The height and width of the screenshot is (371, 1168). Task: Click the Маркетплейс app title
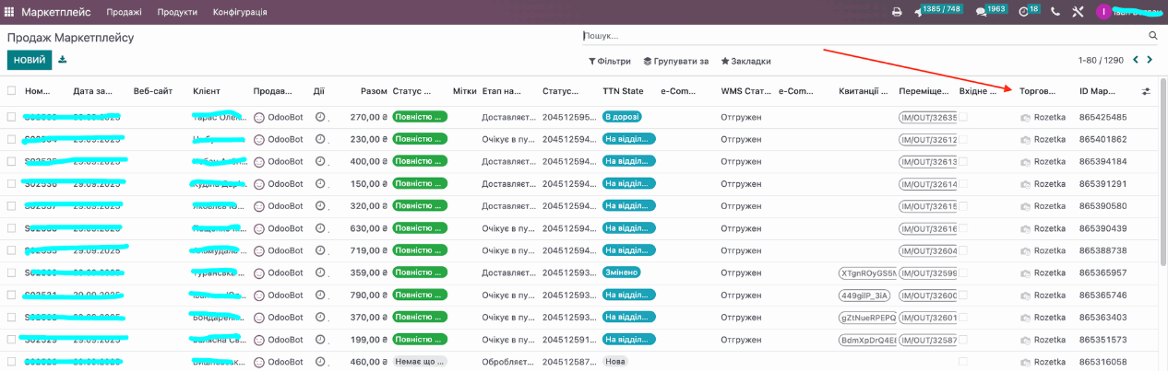[x=55, y=12]
